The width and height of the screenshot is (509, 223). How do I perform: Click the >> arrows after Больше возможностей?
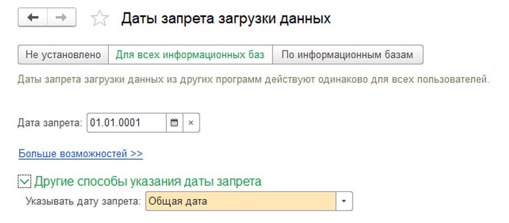tap(136, 153)
